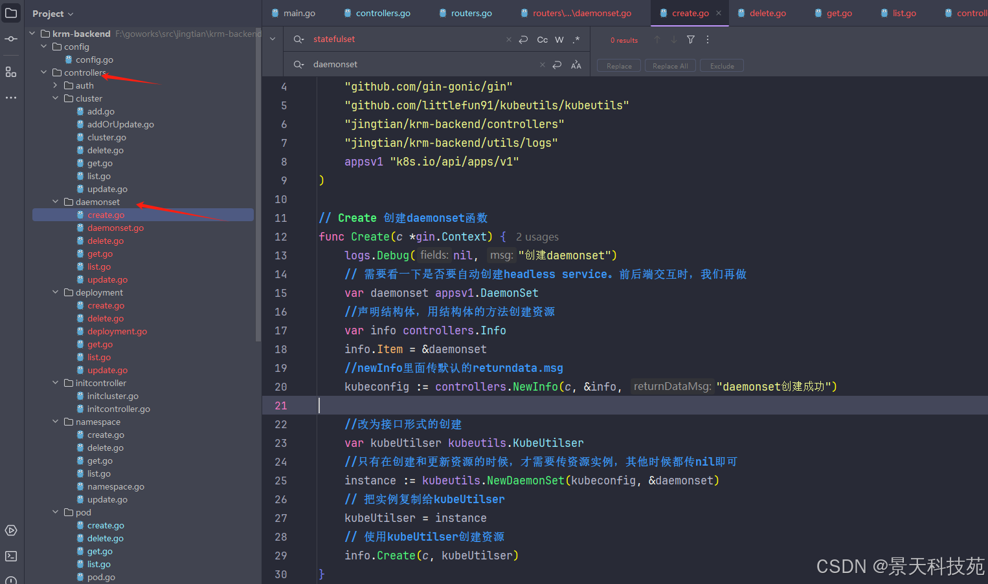Open the Project tool window folder icon
The width and height of the screenshot is (988, 584).
[11, 13]
